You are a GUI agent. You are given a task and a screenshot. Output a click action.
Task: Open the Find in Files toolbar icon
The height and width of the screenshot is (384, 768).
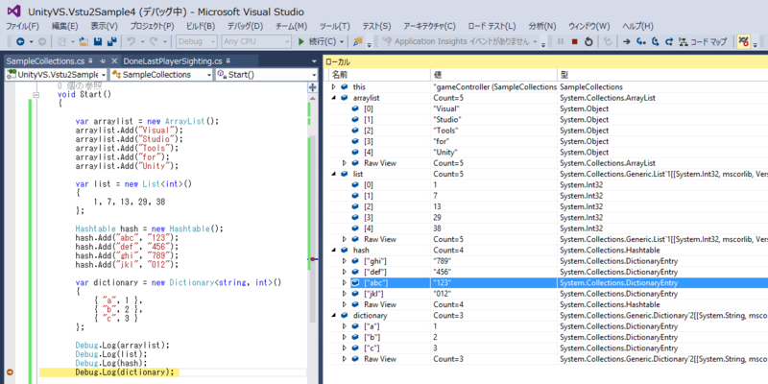pos(358,42)
